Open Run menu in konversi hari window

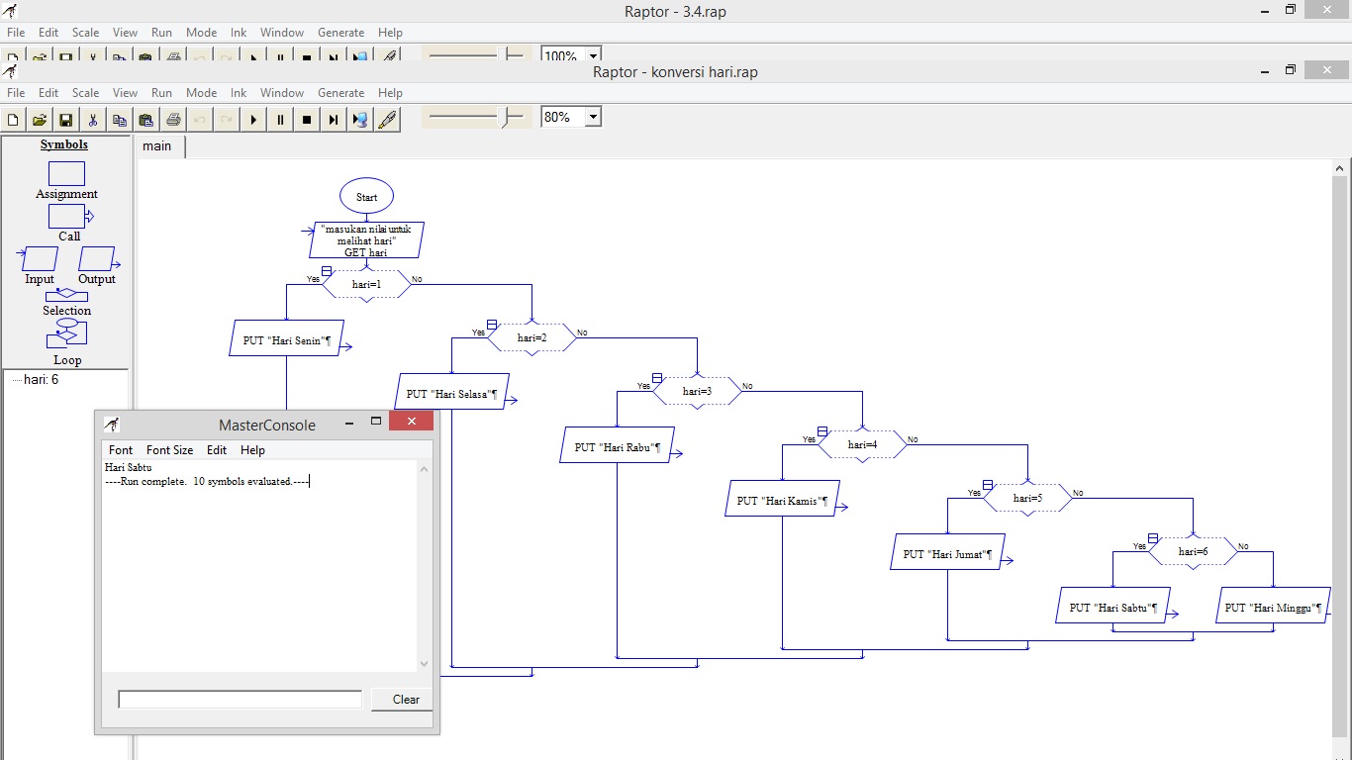pyautogui.click(x=161, y=93)
